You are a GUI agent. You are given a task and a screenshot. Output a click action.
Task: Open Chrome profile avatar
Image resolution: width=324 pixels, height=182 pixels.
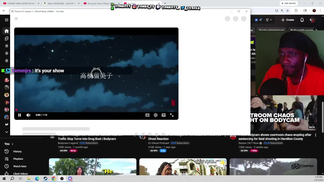[314, 11]
